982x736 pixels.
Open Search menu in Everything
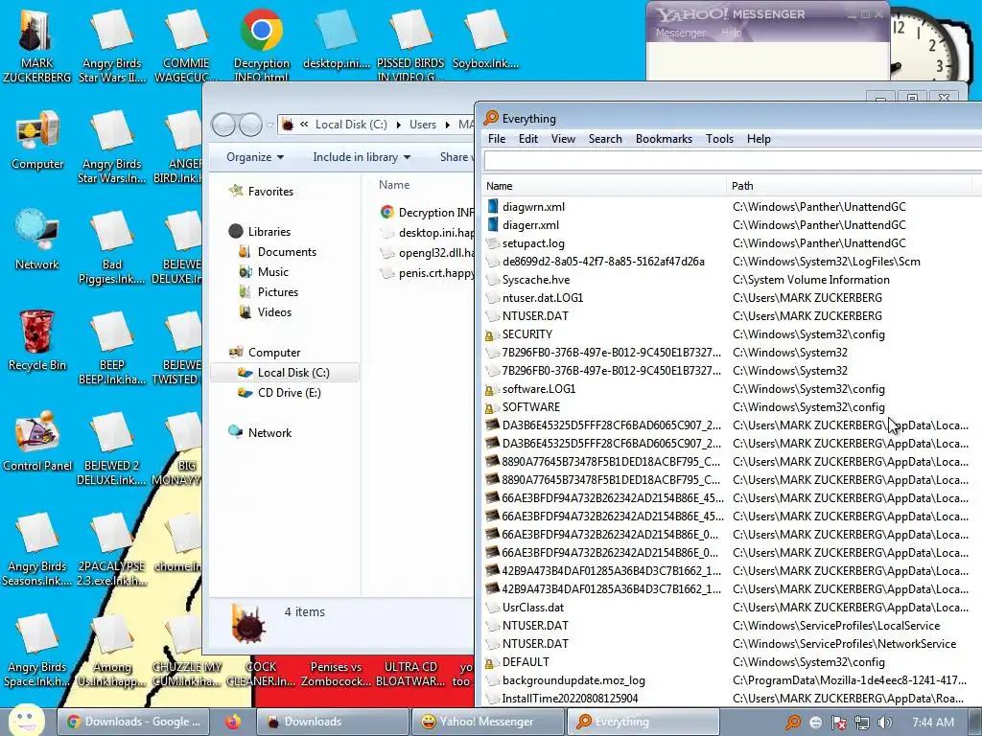click(x=605, y=139)
